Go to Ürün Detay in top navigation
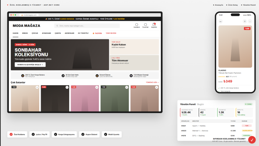The width and height of the screenshot is (259, 146). coord(232,5)
